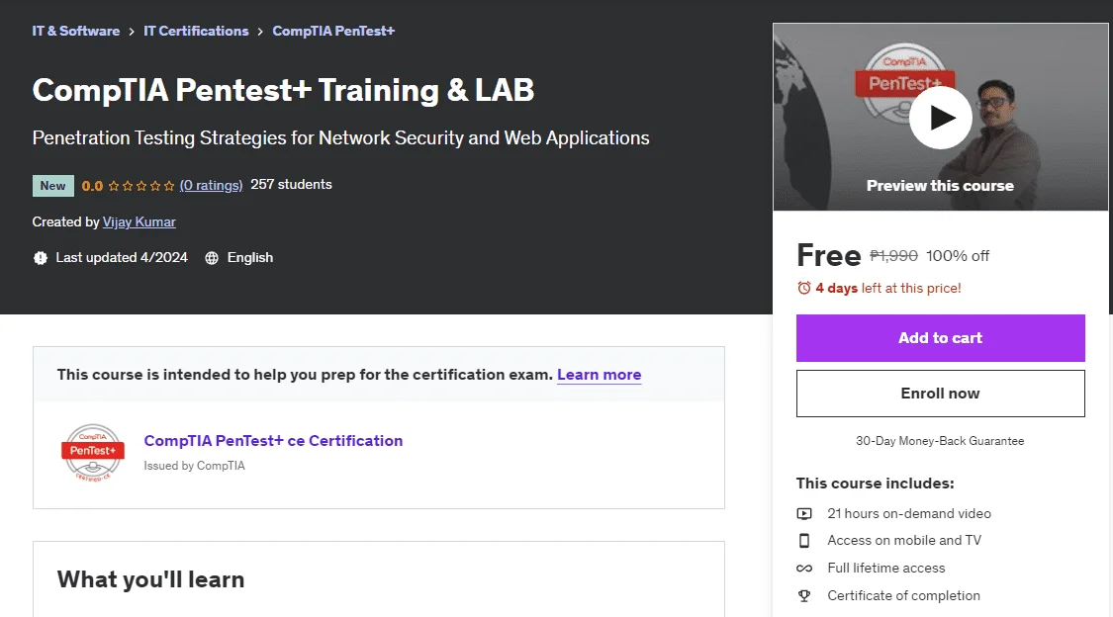Click Access on mobile and TV text

pos(904,541)
